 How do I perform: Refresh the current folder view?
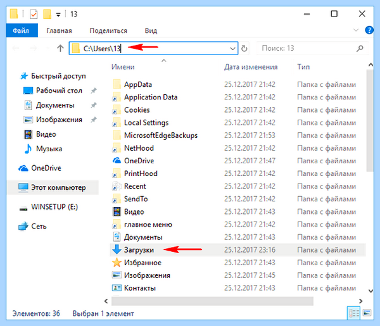coord(244,48)
